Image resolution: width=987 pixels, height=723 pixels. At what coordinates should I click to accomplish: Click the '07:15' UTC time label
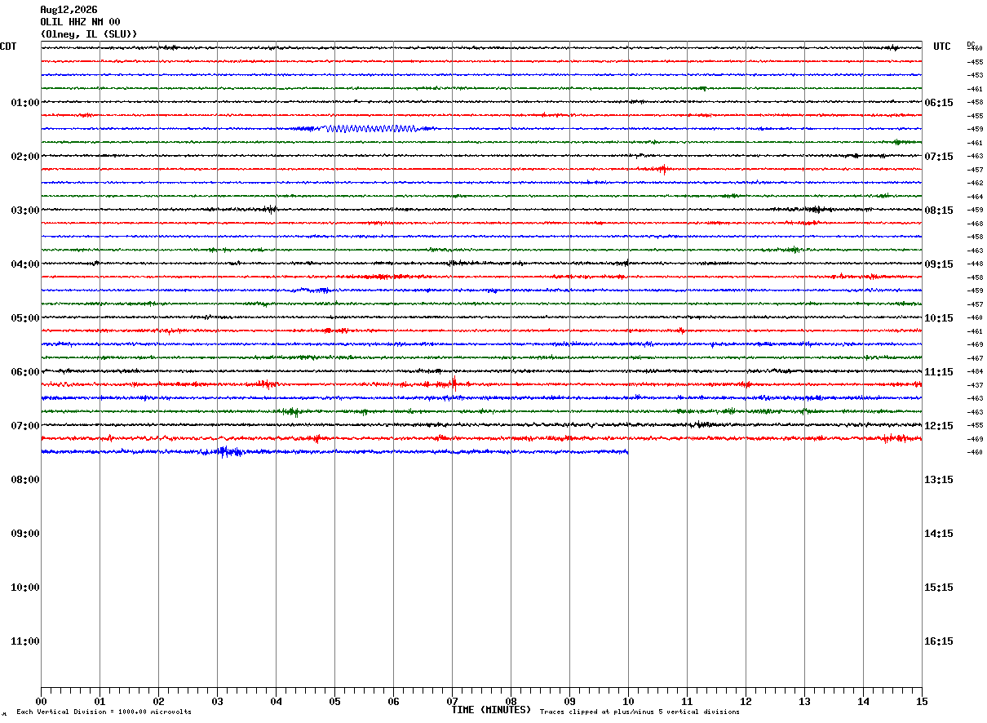(x=939, y=157)
